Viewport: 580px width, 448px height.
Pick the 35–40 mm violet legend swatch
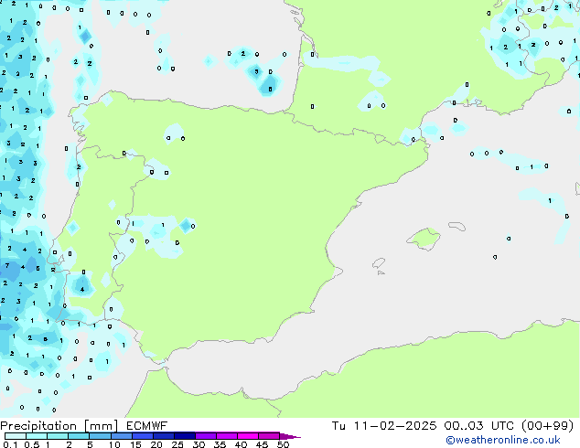pyautogui.click(x=226, y=436)
